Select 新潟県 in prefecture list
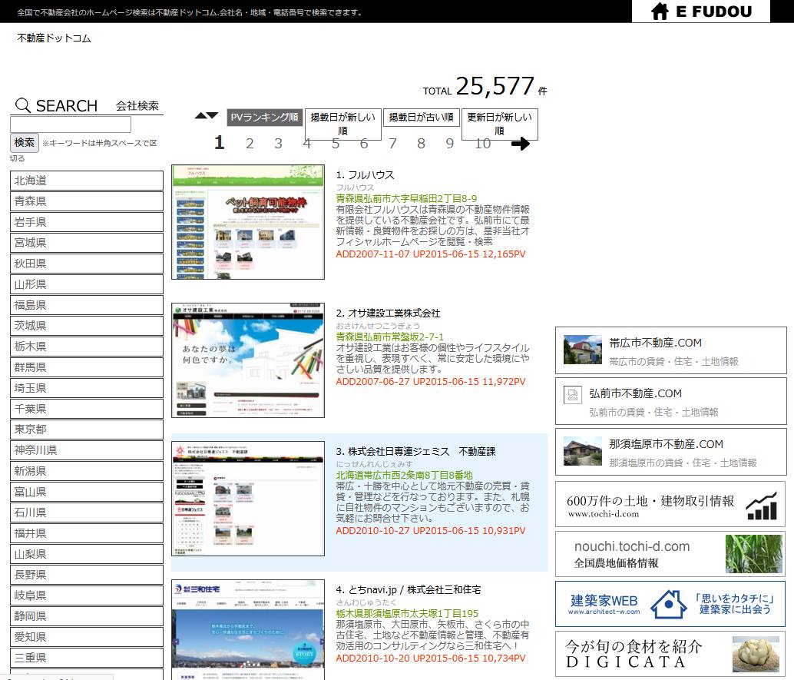 pyautogui.click(x=87, y=471)
